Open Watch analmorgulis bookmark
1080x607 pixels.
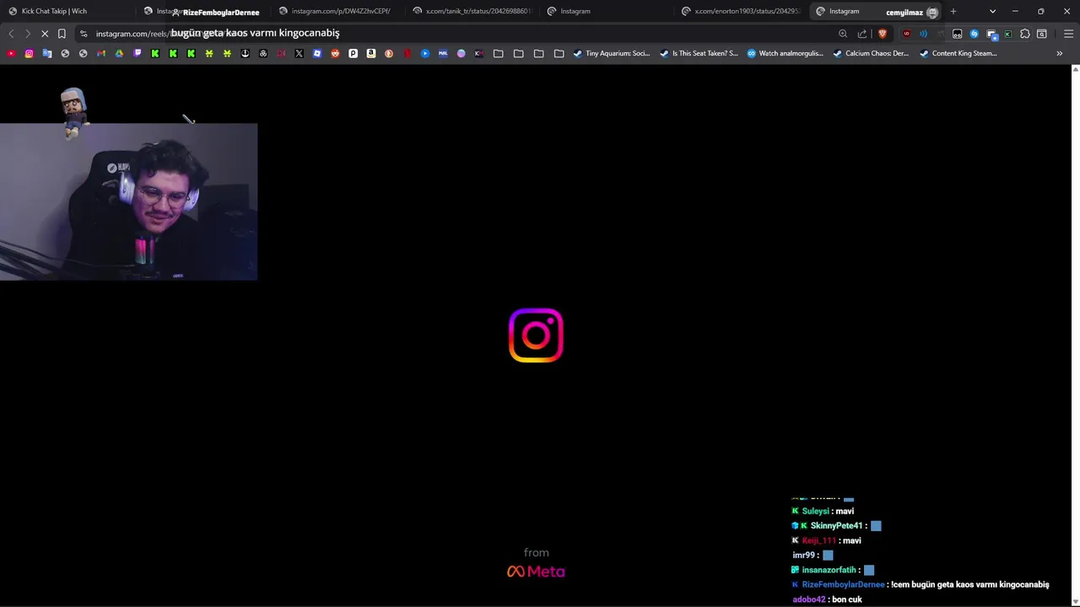coord(785,53)
